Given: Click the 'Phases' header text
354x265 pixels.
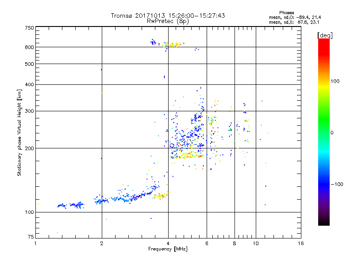Looking at the screenshot, I should tap(286, 13).
